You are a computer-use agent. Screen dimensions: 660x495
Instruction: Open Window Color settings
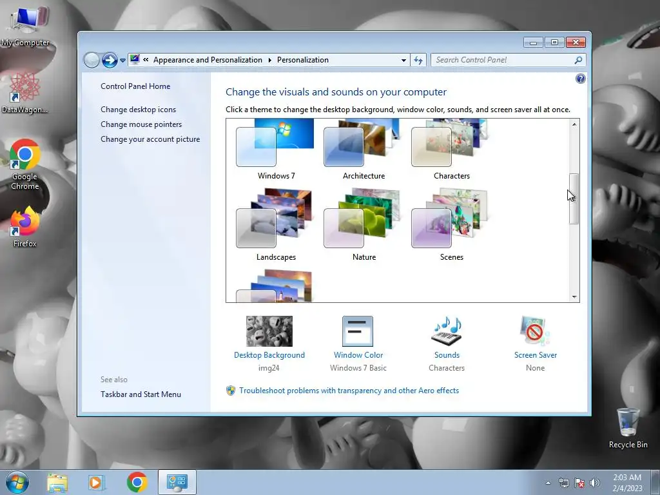[x=358, y=344]
